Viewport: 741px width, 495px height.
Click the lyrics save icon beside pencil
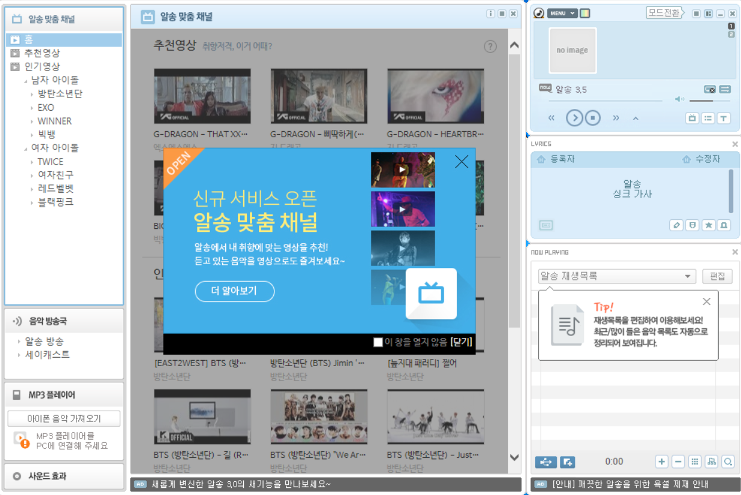(692, 225)
